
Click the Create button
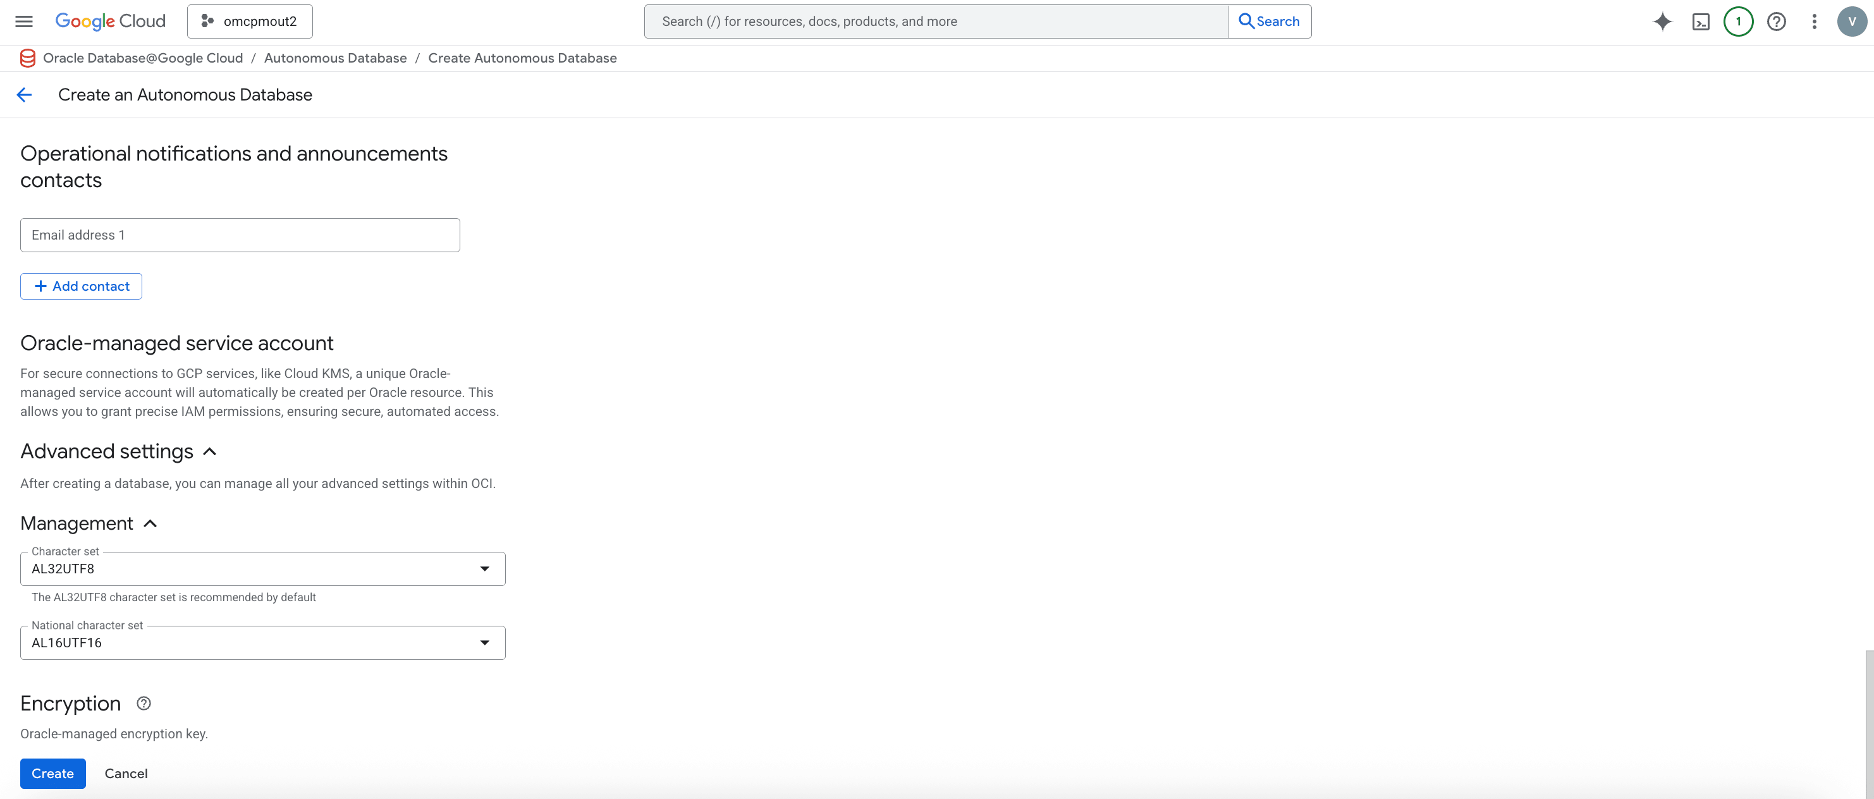coord(52,773)
